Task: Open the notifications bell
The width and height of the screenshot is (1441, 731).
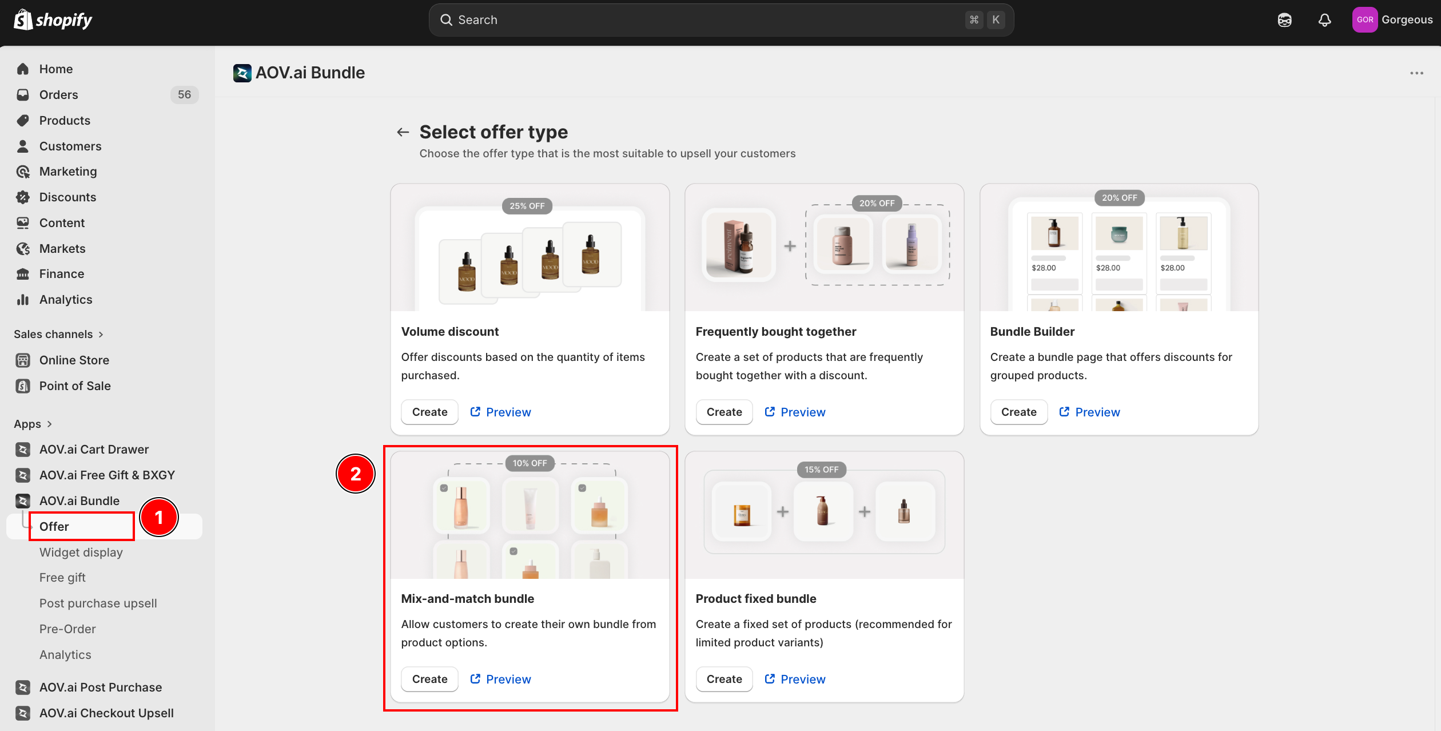Action: click(x=1324, y=20)
